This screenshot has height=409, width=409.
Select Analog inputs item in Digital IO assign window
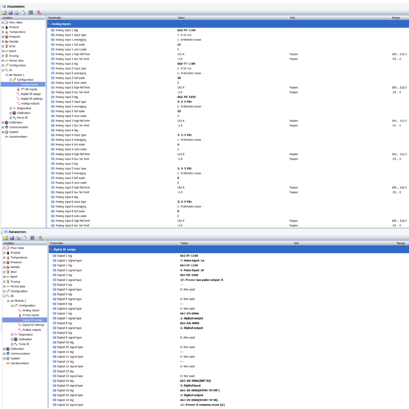coord(31,311)
